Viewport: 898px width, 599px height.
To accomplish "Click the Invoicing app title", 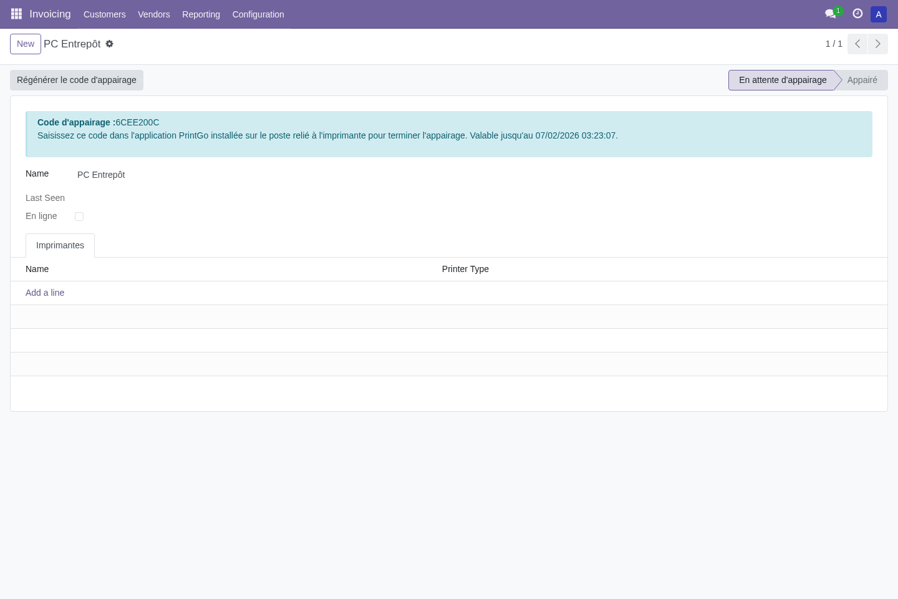I will pyautogui.click(x=50, y=14).
